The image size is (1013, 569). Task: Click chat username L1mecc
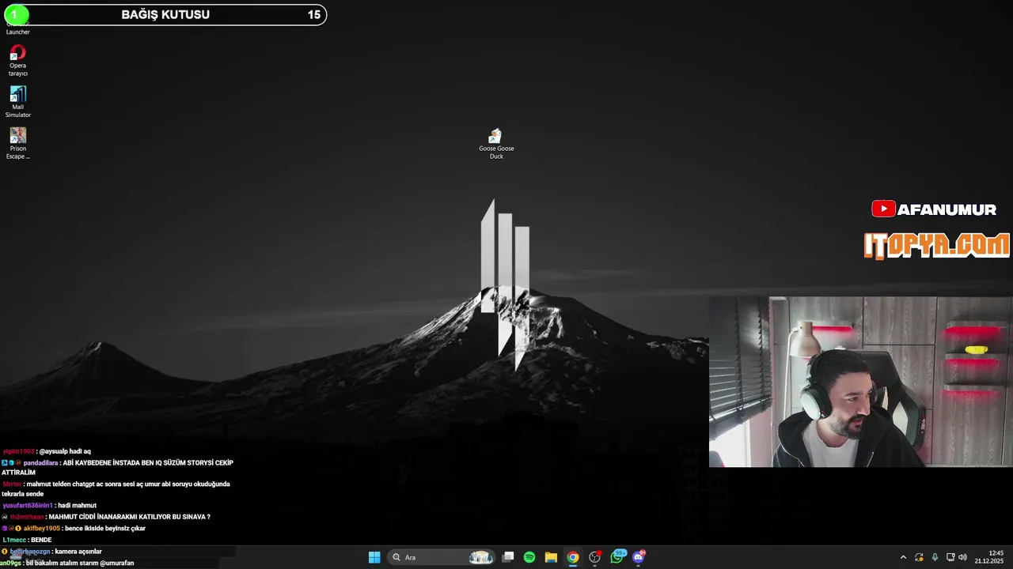(15, 541)
